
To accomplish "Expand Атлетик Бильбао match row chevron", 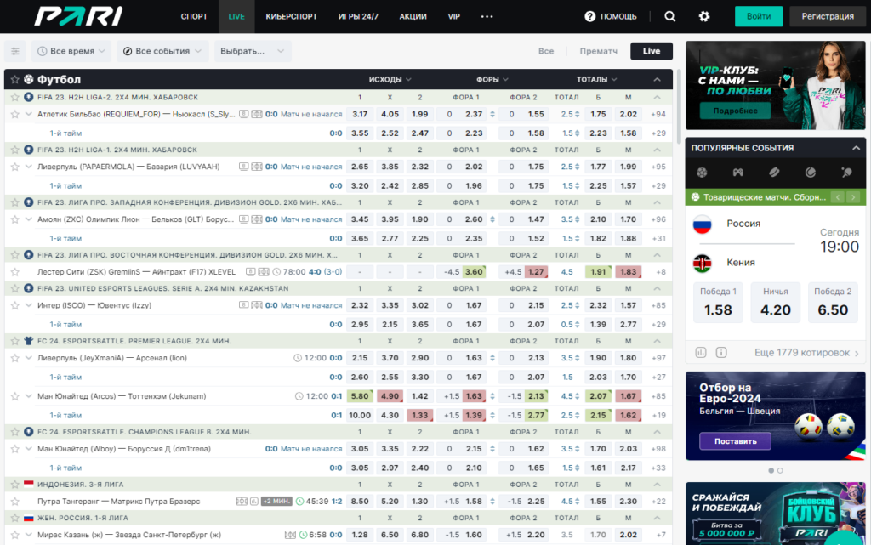I will tap(29, 114).
